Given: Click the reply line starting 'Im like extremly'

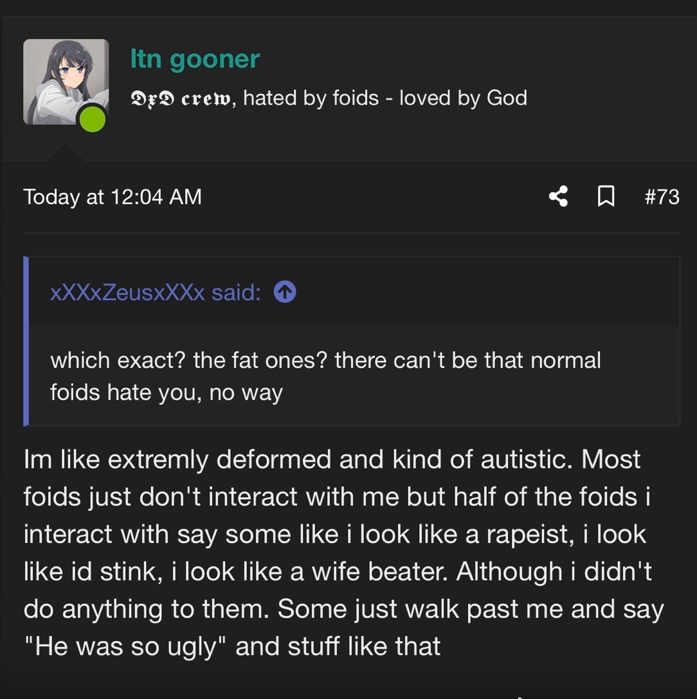Looking at the screenshot, I should [x=332, y=459].
